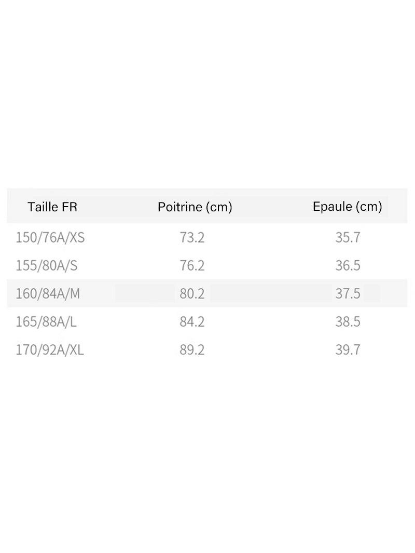Select the 35.7 shoulder value
415x553 pixels.
tap(348, 237)
